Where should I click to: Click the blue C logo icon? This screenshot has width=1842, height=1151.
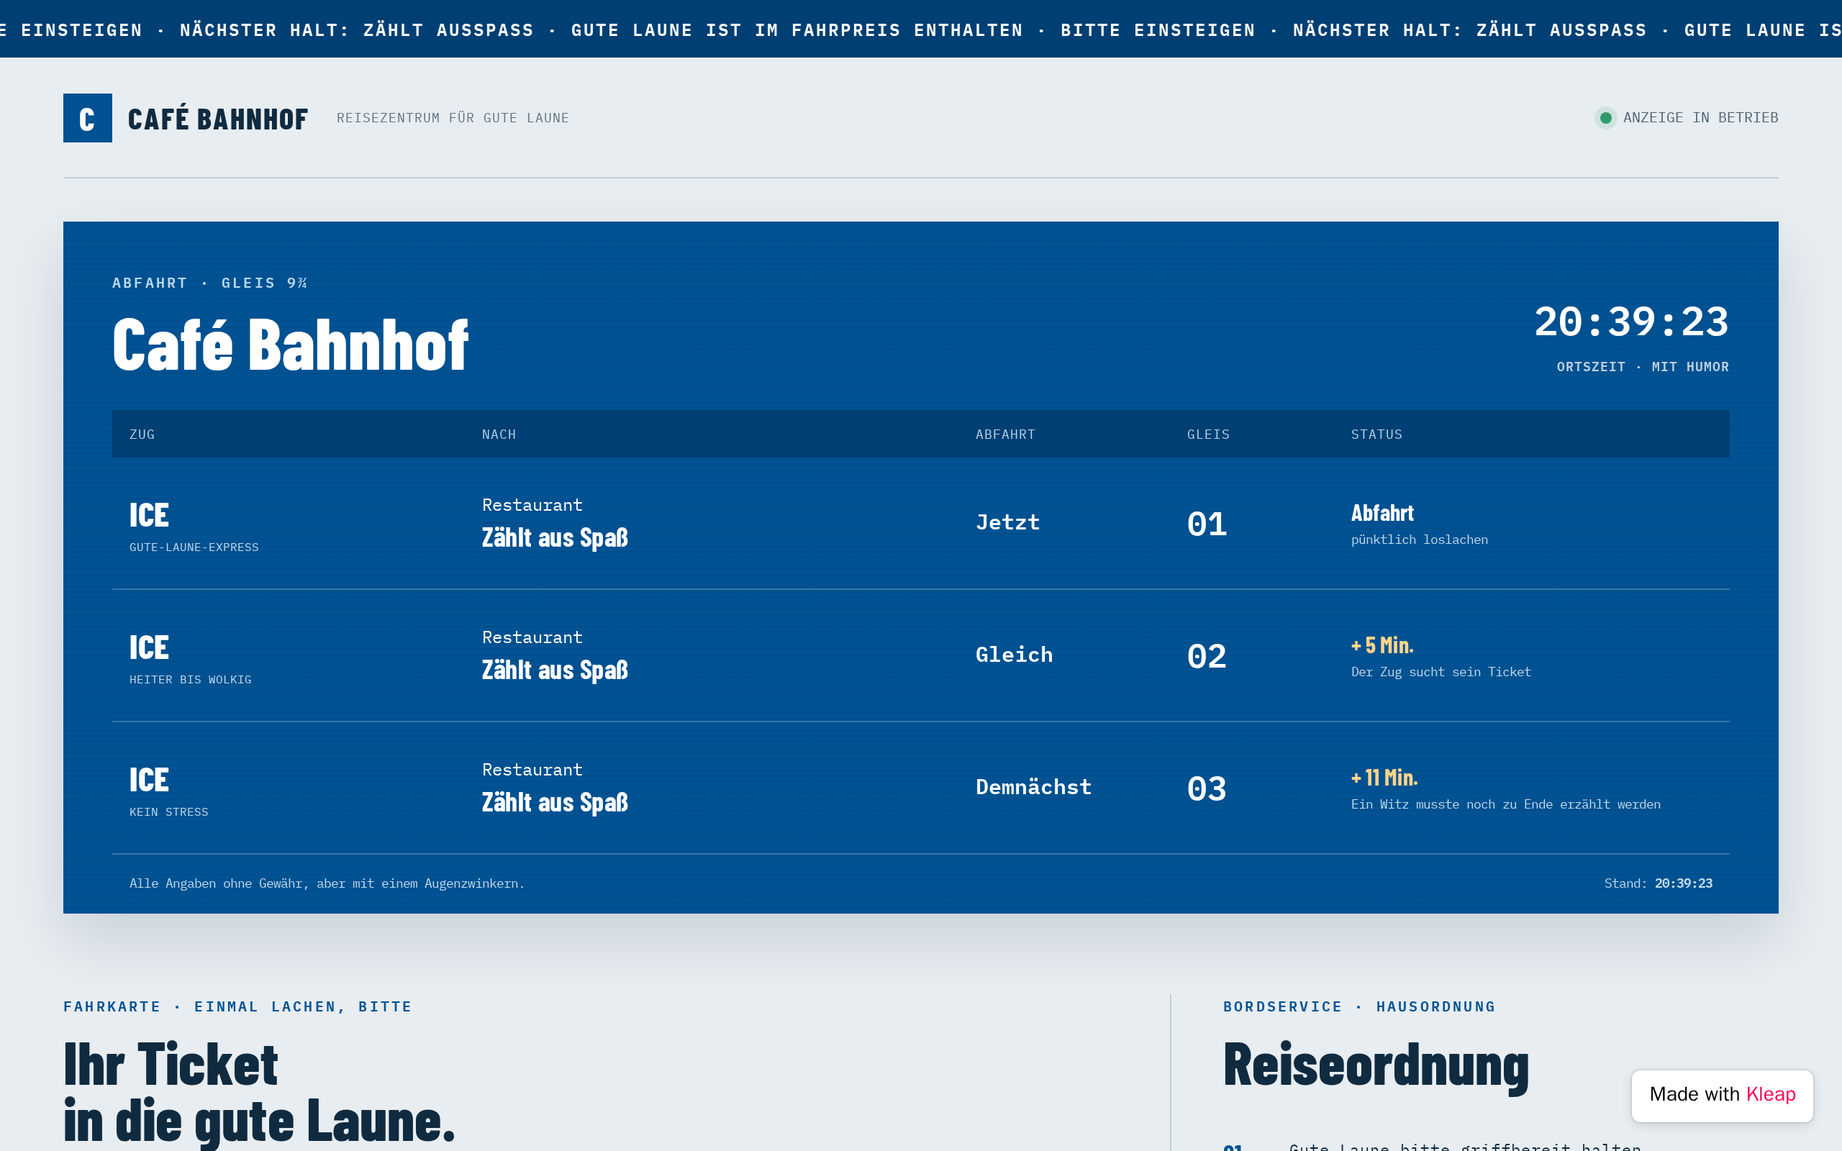click(88, 118)
